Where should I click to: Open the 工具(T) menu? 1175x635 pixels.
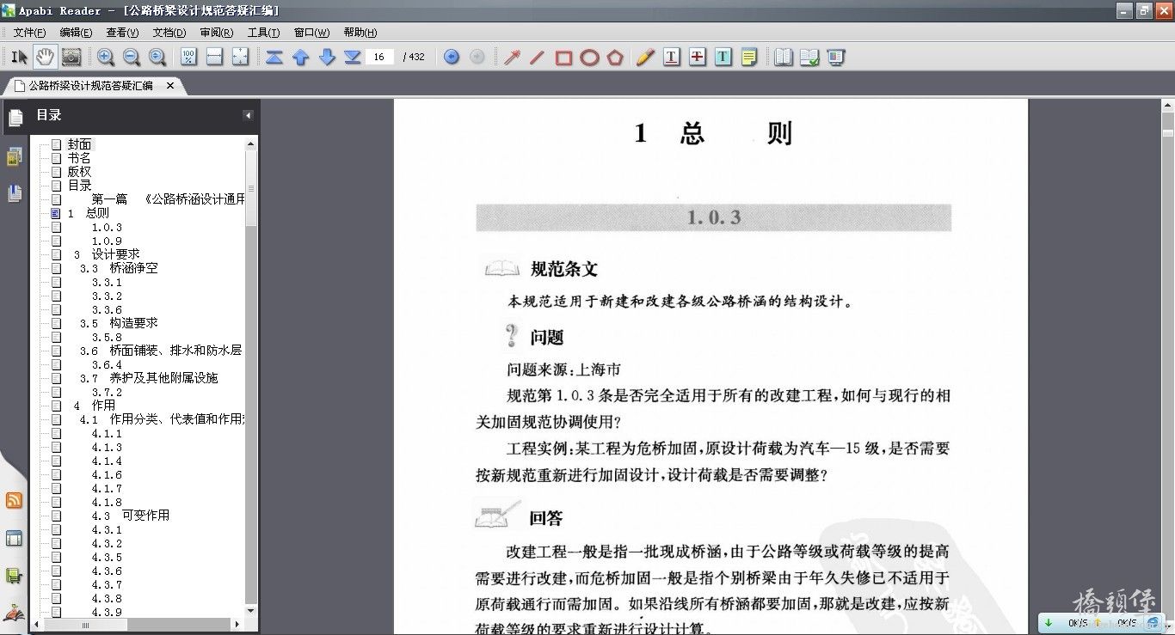point(263,33)
